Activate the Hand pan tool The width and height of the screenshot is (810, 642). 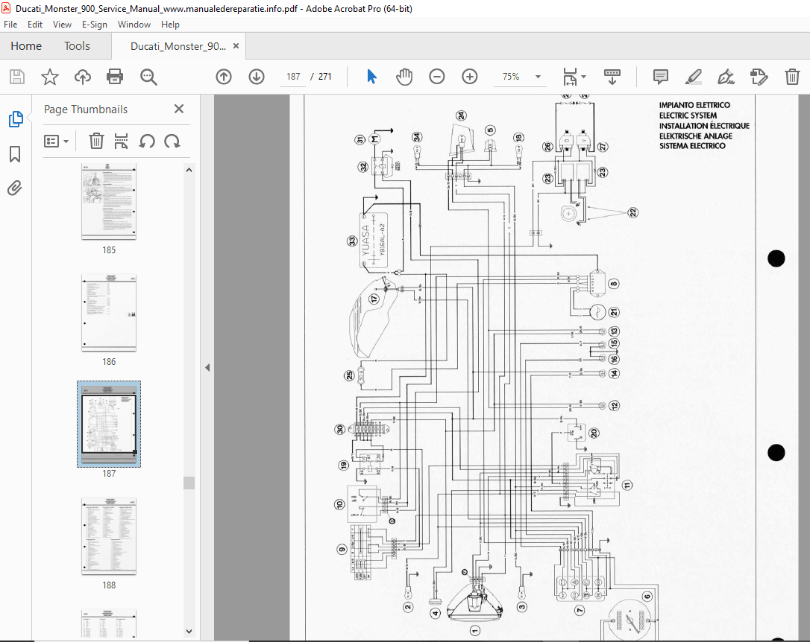click(x=404, y=77)
